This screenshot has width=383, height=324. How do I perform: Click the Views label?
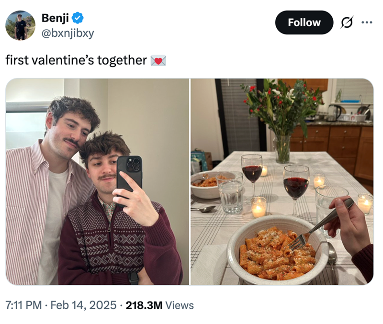point(180,305)
